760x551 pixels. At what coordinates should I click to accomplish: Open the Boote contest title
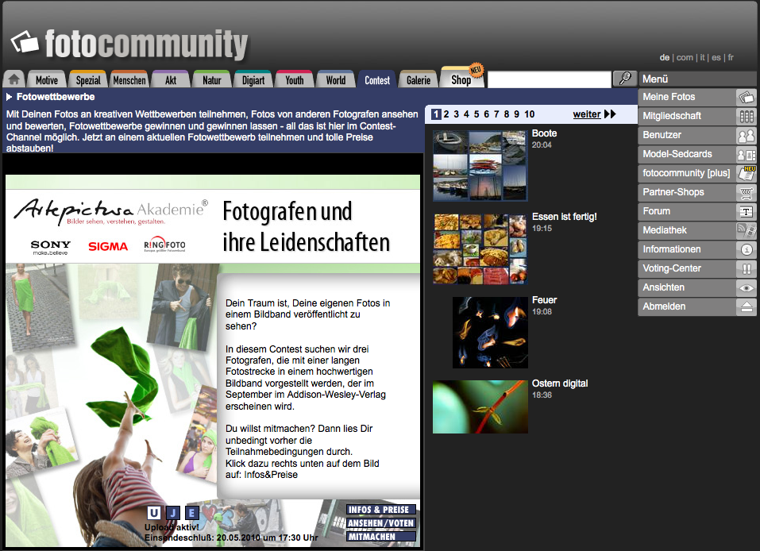pyautogui.click(x=544, y=133)
